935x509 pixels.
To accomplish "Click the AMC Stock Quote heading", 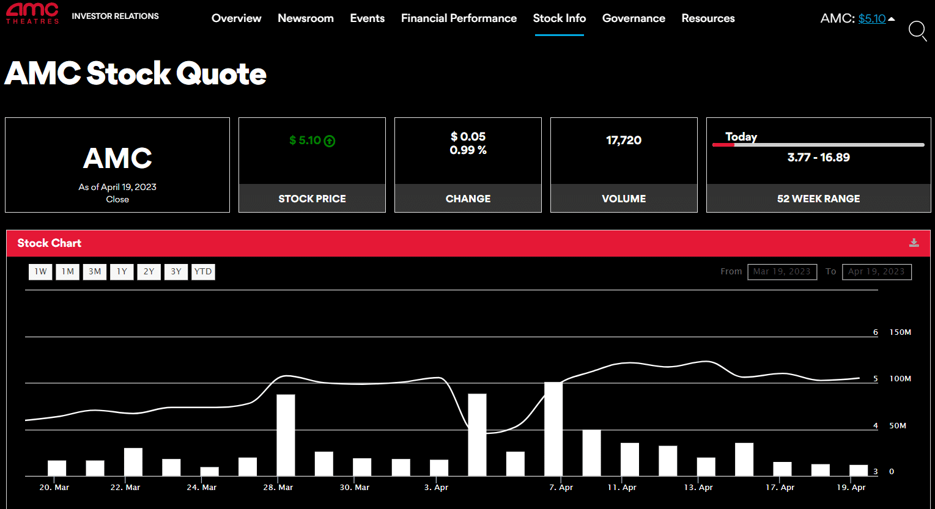I will coord(135,73).
